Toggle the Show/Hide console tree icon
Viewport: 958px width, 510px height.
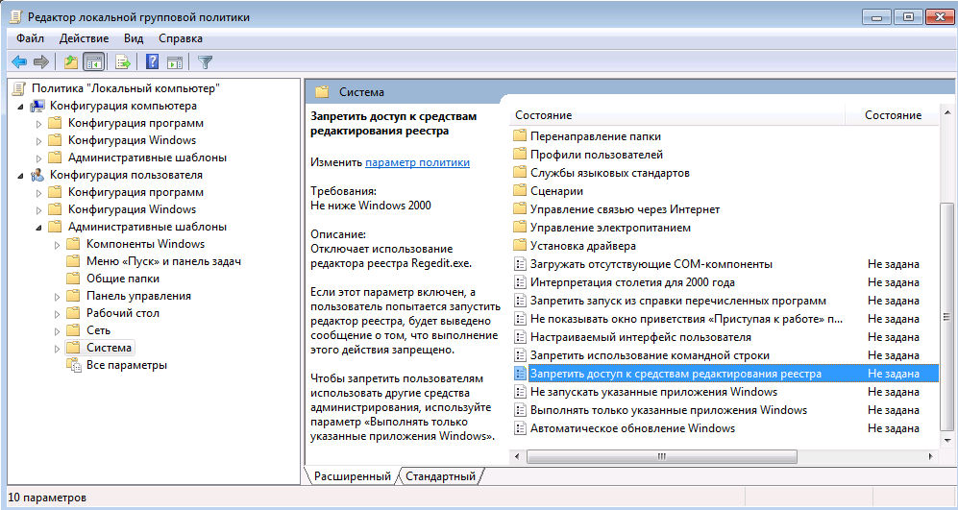point(93,61)
